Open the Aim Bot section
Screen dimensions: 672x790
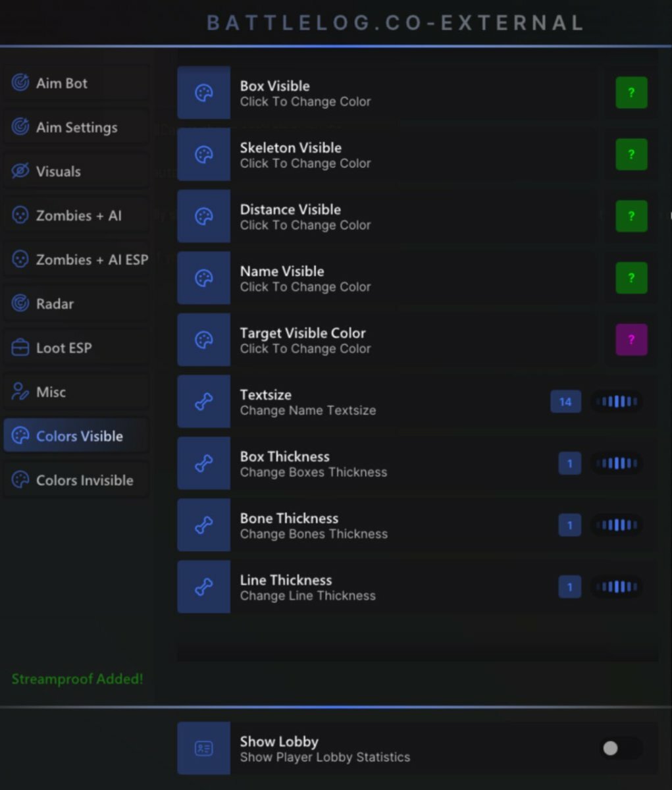coord(77,83)
